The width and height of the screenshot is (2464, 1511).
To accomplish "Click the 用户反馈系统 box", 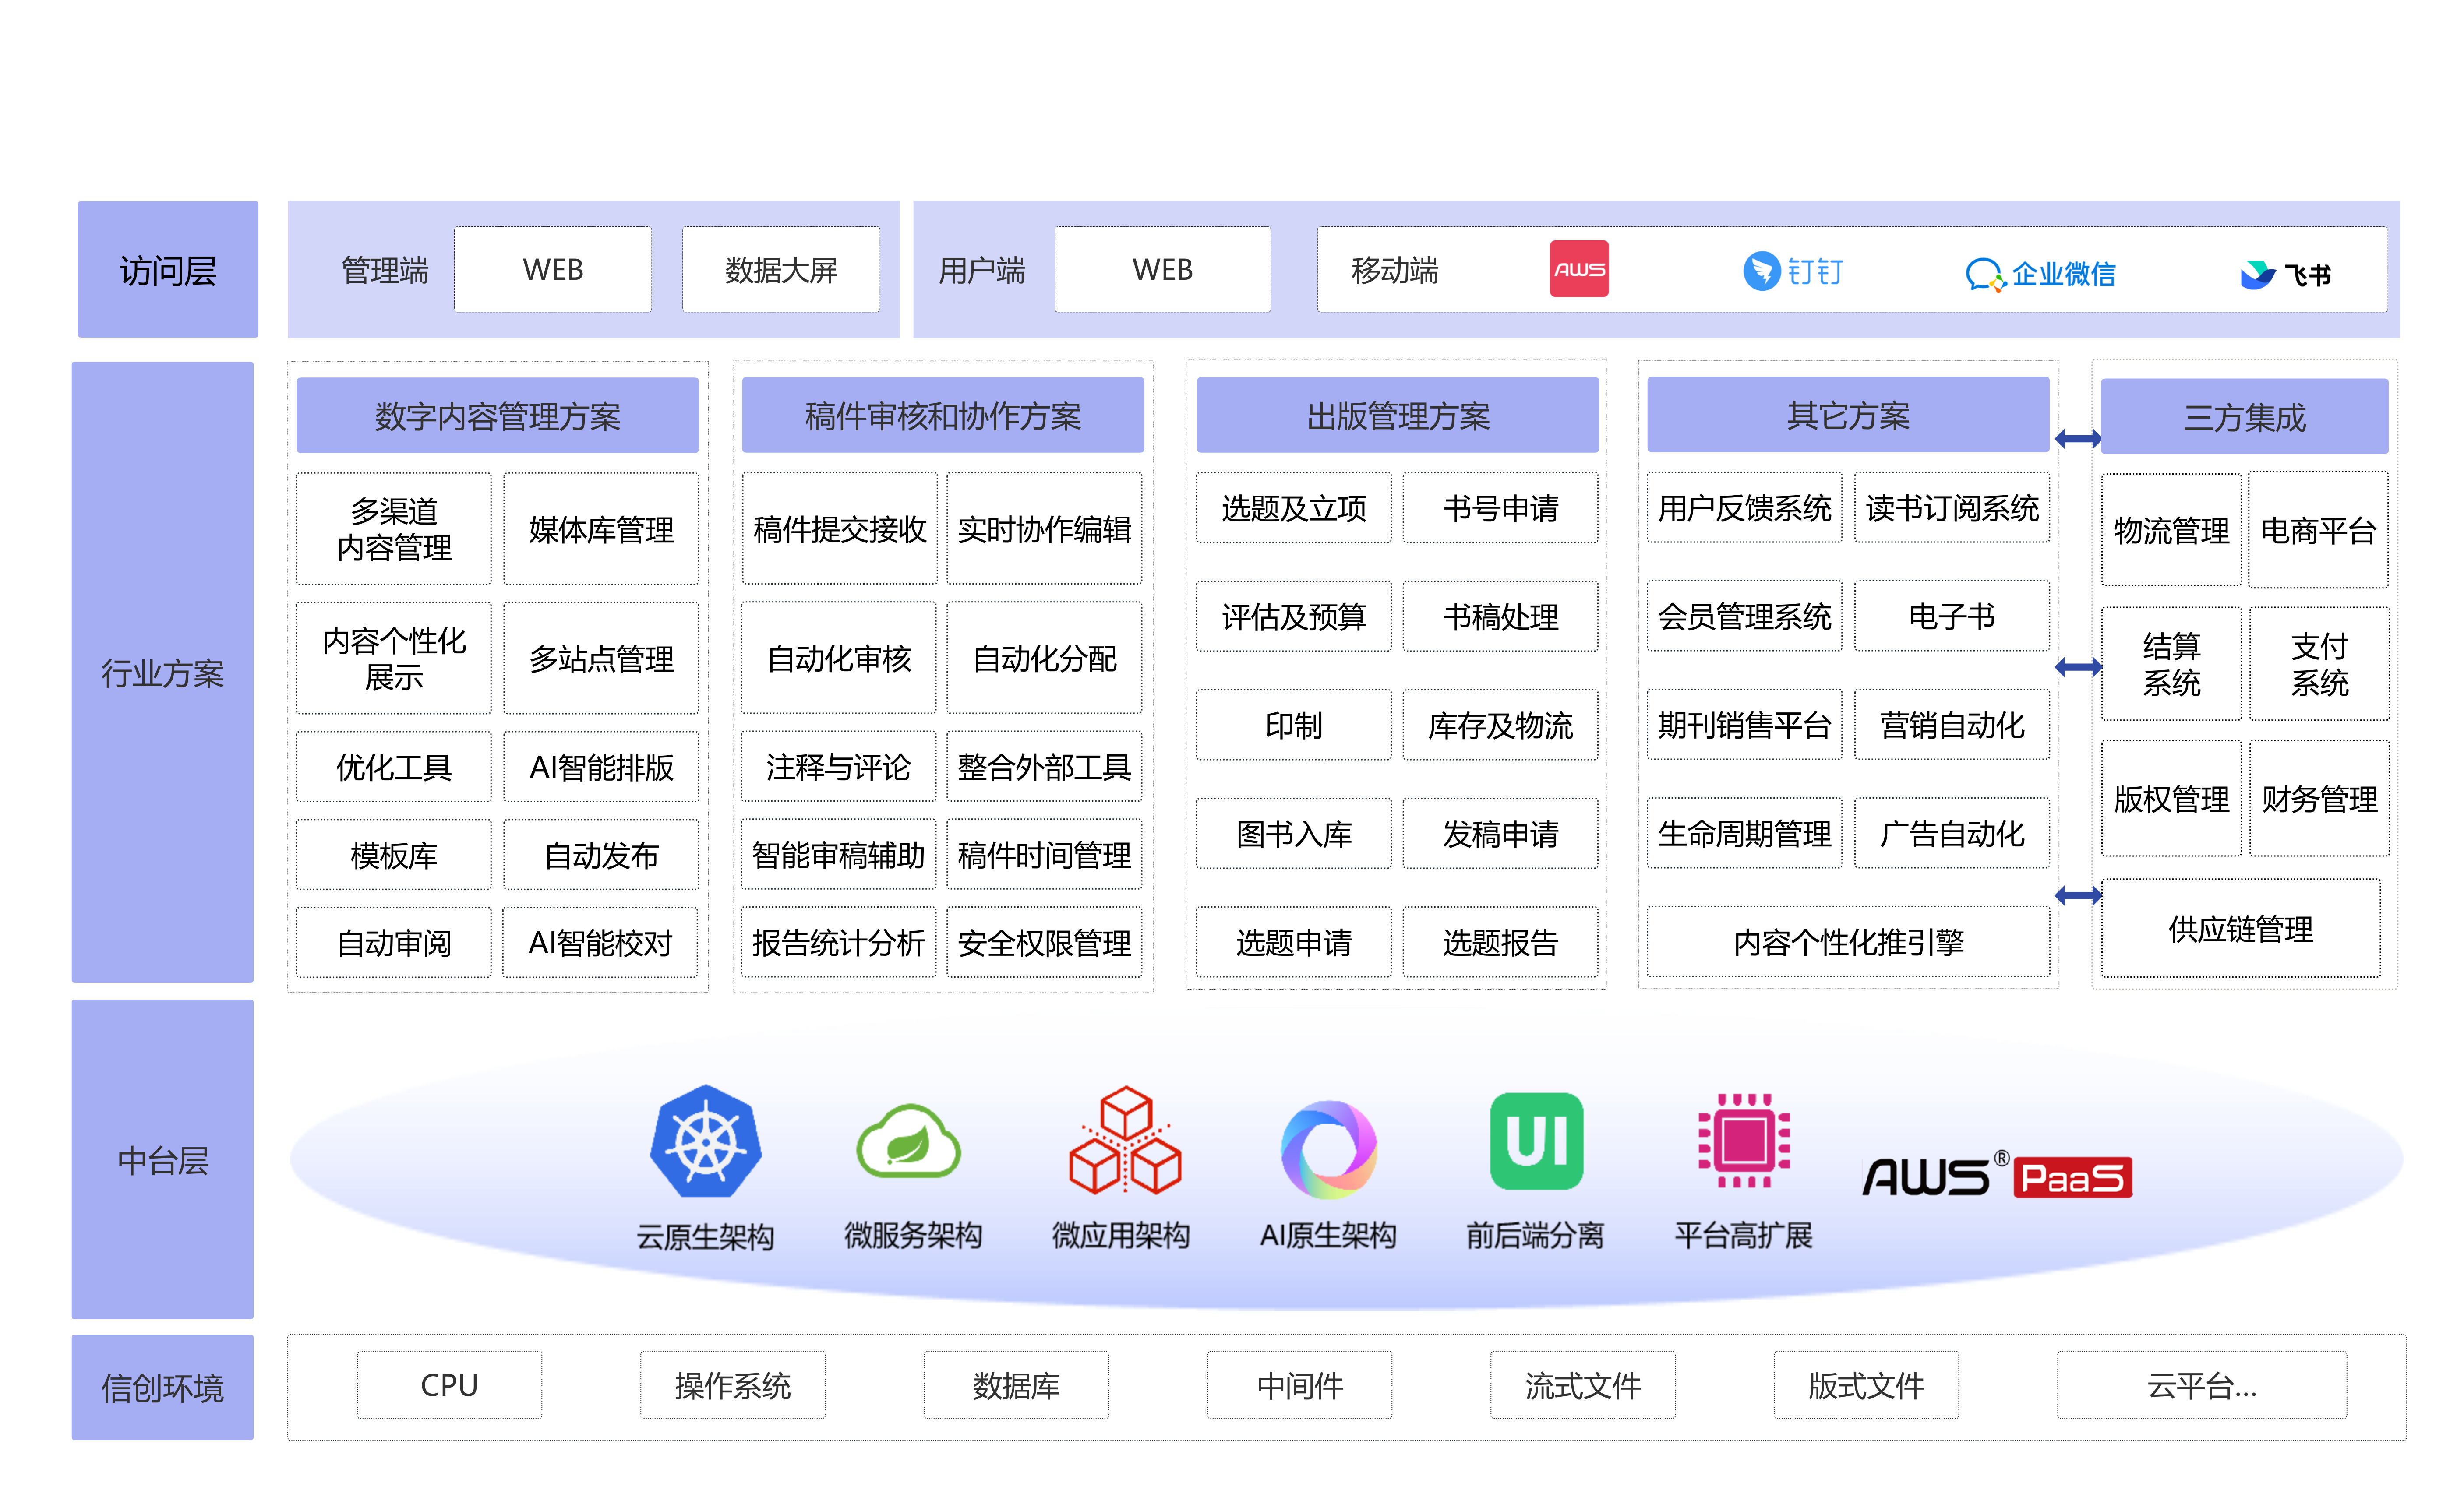I will point(1745,507).
